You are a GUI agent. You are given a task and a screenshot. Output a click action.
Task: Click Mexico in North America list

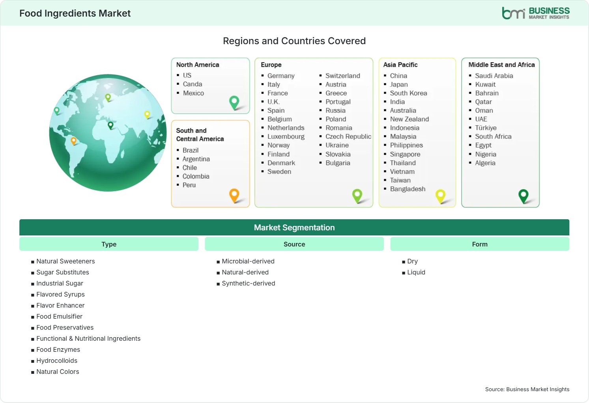(x=193, y=93)
